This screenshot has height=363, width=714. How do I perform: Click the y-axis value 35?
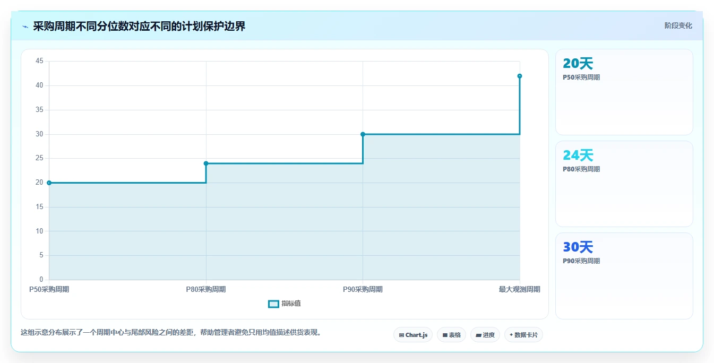(39, 110)
